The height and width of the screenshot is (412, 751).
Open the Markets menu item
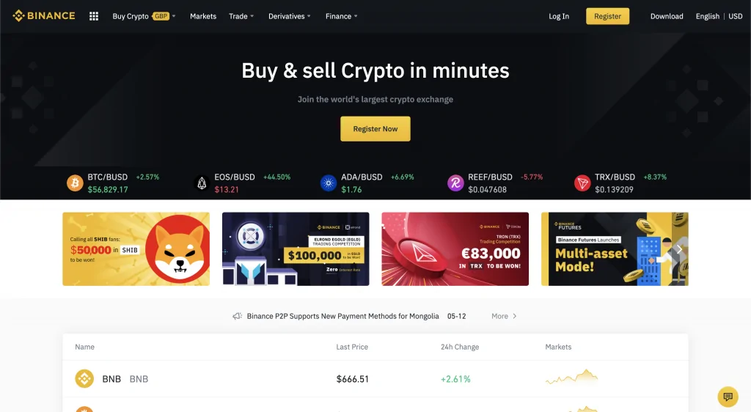pyautogui.click(x=203, y=16)
